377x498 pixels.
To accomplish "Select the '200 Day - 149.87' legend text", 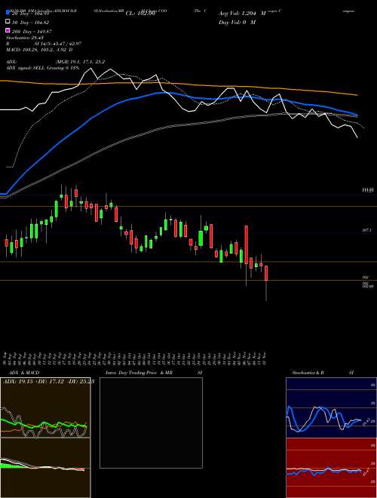I will coord(32,31).
